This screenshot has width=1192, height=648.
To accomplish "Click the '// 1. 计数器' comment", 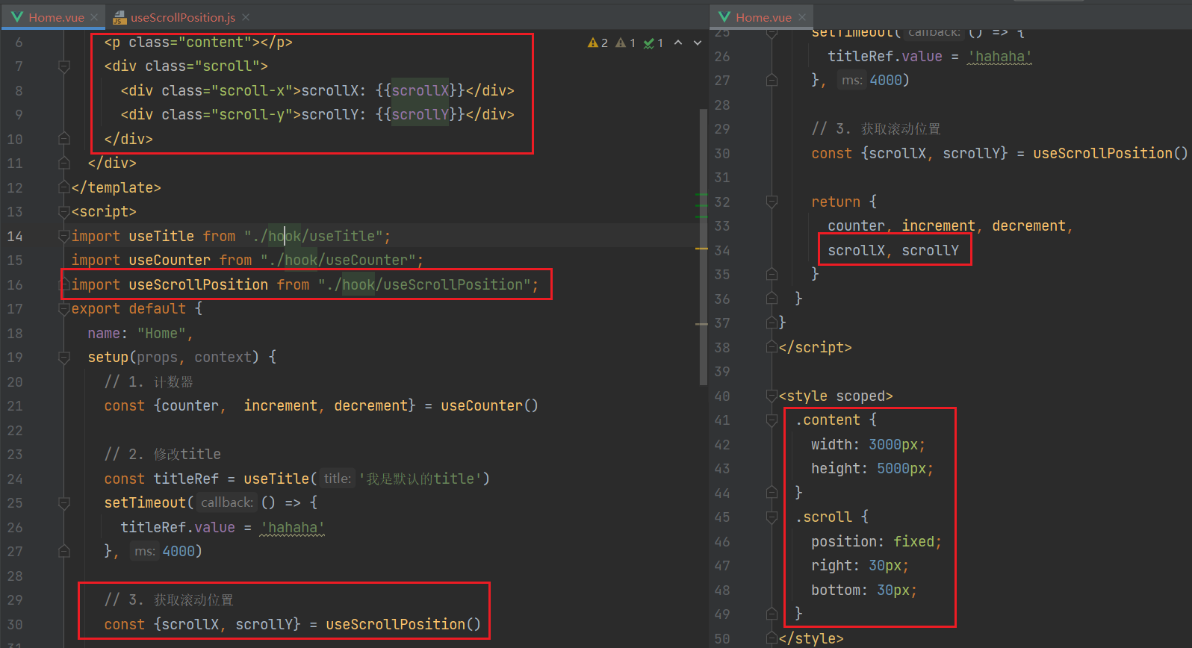I will click(x=149, y=381).
